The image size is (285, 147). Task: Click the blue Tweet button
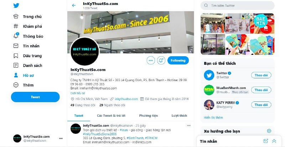pyautogui.click(x=35, y=97)
